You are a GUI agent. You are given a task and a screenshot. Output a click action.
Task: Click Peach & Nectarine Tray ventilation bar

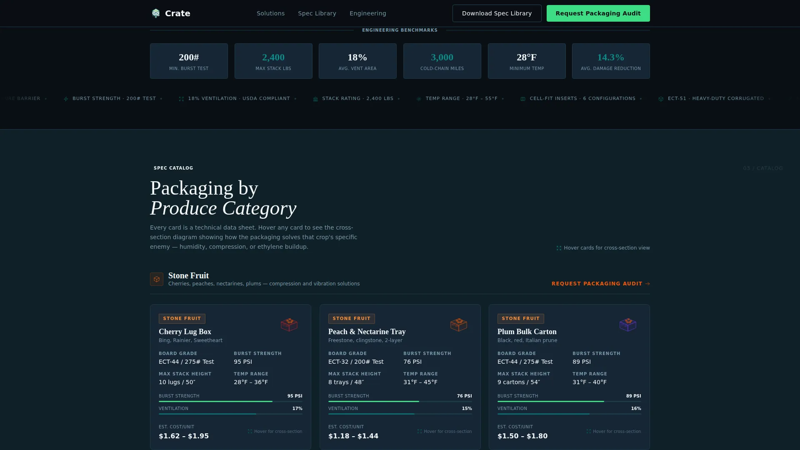pos(400,414)
